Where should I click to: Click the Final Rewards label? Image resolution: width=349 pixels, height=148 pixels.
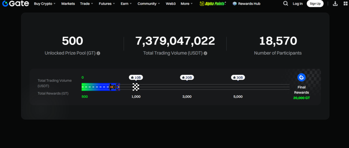[302, 90]
